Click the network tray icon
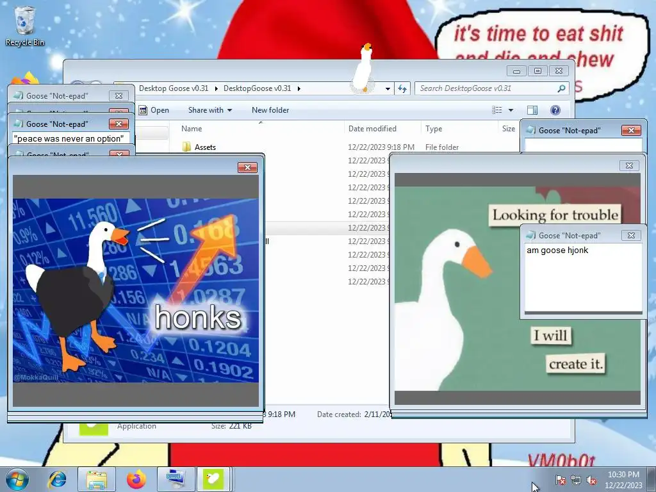Viewport: 656px width, 492px height. tap(576, 480)
